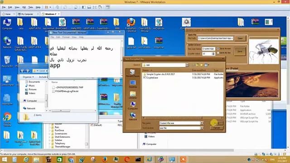Select the FXSAPIDebugLogFile.txt file in Explorer
Viewport: 290px width, 163px height.
click(65, 91)
